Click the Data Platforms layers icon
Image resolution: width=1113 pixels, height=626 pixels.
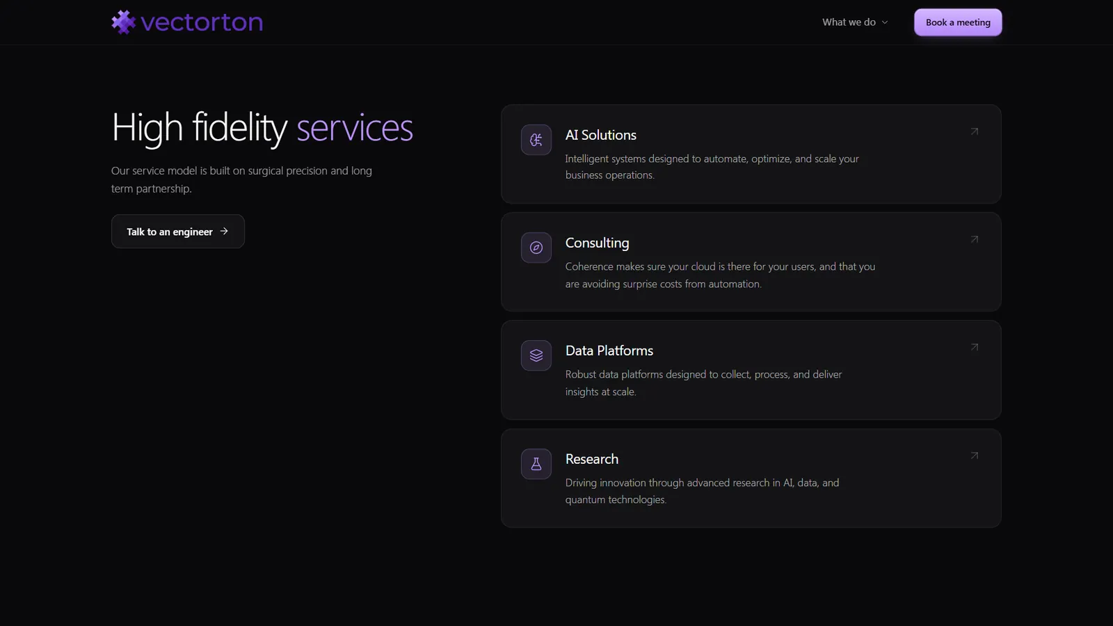[x=536, y=355]
